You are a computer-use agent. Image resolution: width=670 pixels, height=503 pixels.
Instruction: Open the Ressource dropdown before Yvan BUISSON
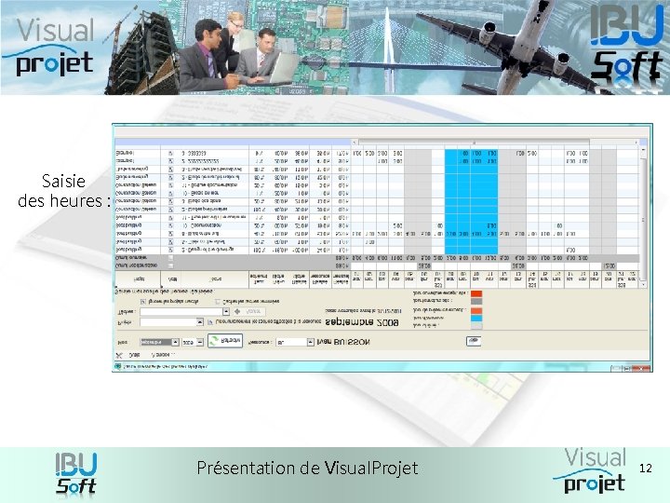[x=311, y=342]
